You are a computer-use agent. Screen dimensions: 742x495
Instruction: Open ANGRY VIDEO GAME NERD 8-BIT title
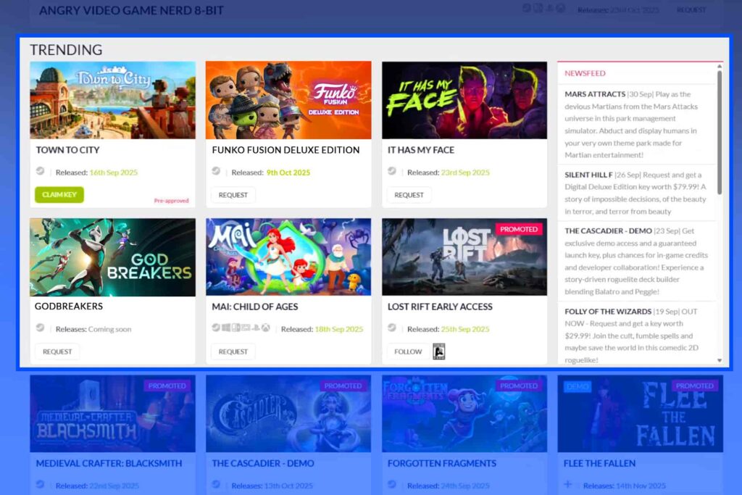pos(131,10)
